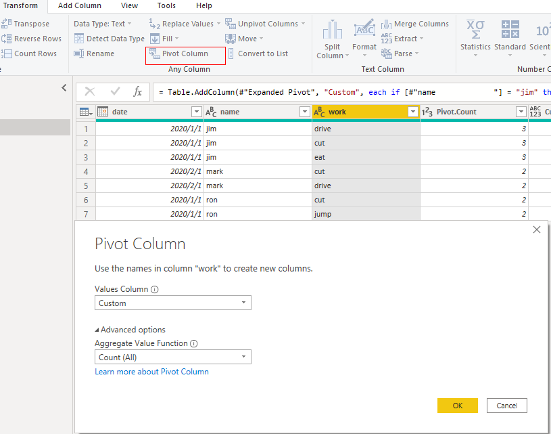This screenshot has height=434, width=551.
Task: Click the Detect Data Type icon
Action: click(x=79, y=39)
